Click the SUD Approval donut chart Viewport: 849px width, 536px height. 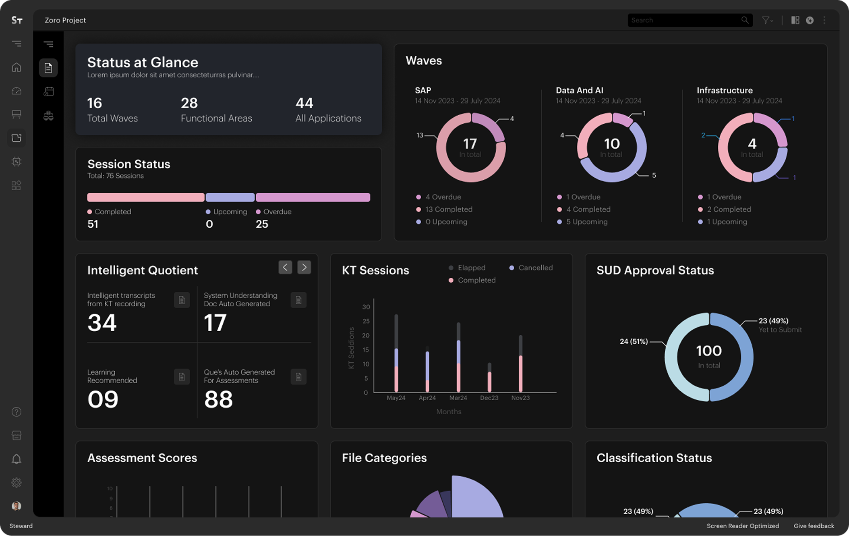click(709, 357)
